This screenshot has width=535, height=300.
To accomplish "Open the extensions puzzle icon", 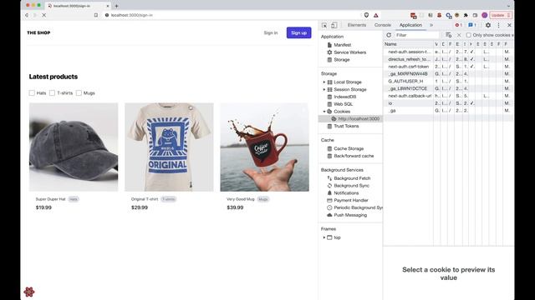I will tap(466, 15).
